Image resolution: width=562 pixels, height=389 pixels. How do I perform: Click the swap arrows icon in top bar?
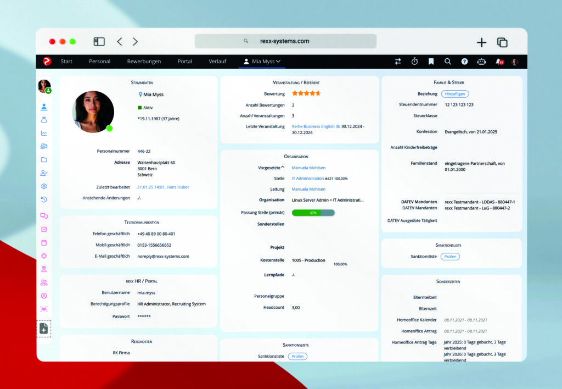(398, 62)
